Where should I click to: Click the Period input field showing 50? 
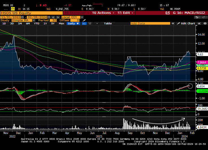[53, 20]
